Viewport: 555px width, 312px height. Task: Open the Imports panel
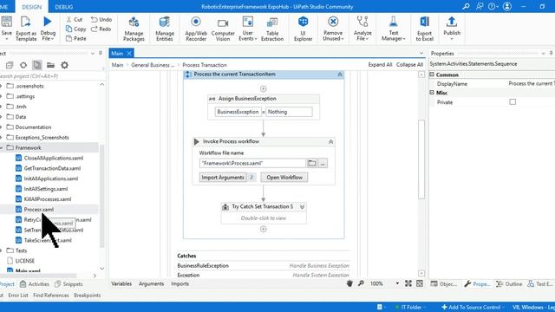click(x=180, y=283)
